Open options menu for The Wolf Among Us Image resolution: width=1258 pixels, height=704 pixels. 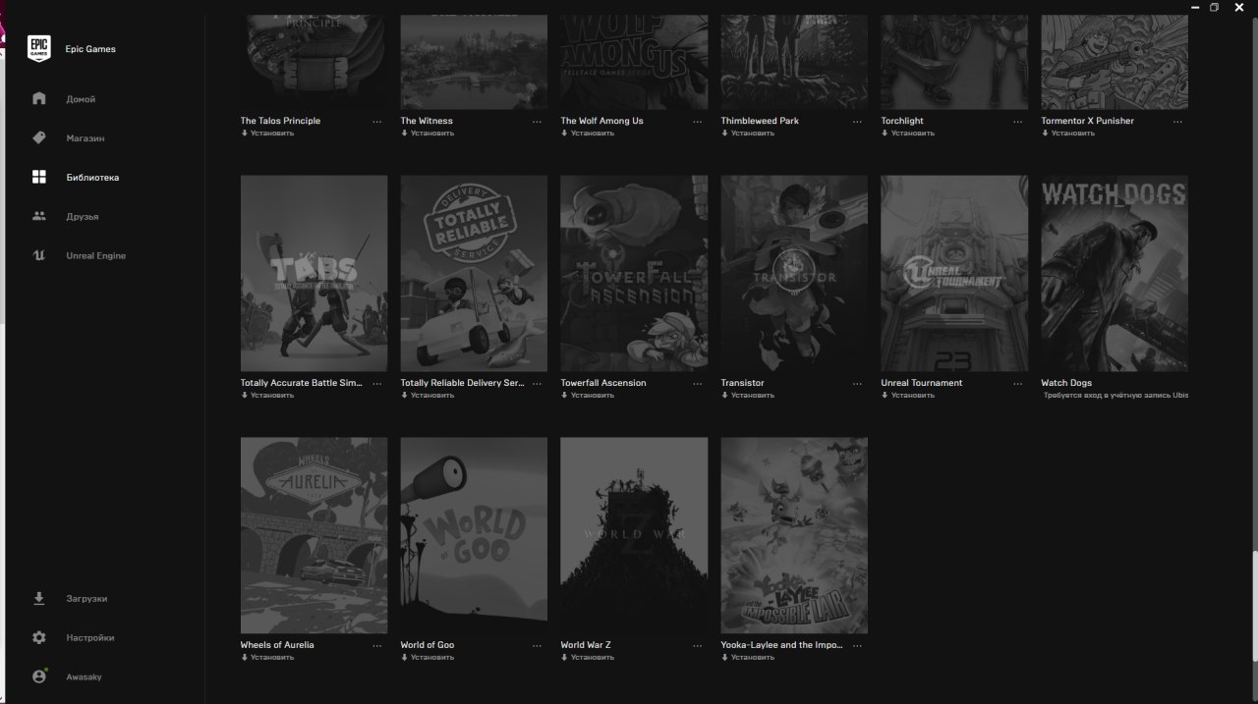(698, 122)
